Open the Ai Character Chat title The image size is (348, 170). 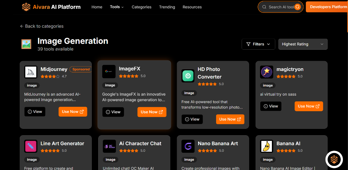pos(140,144)
